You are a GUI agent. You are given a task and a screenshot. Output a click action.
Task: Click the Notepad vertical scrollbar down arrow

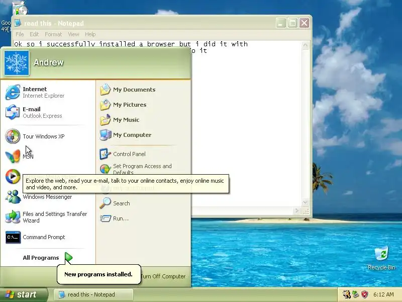pos(305,202)
